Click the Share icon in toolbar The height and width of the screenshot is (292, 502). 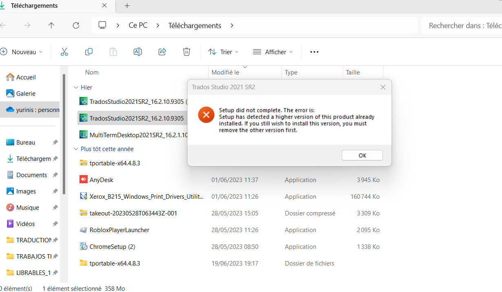click(x=162, y=52)
